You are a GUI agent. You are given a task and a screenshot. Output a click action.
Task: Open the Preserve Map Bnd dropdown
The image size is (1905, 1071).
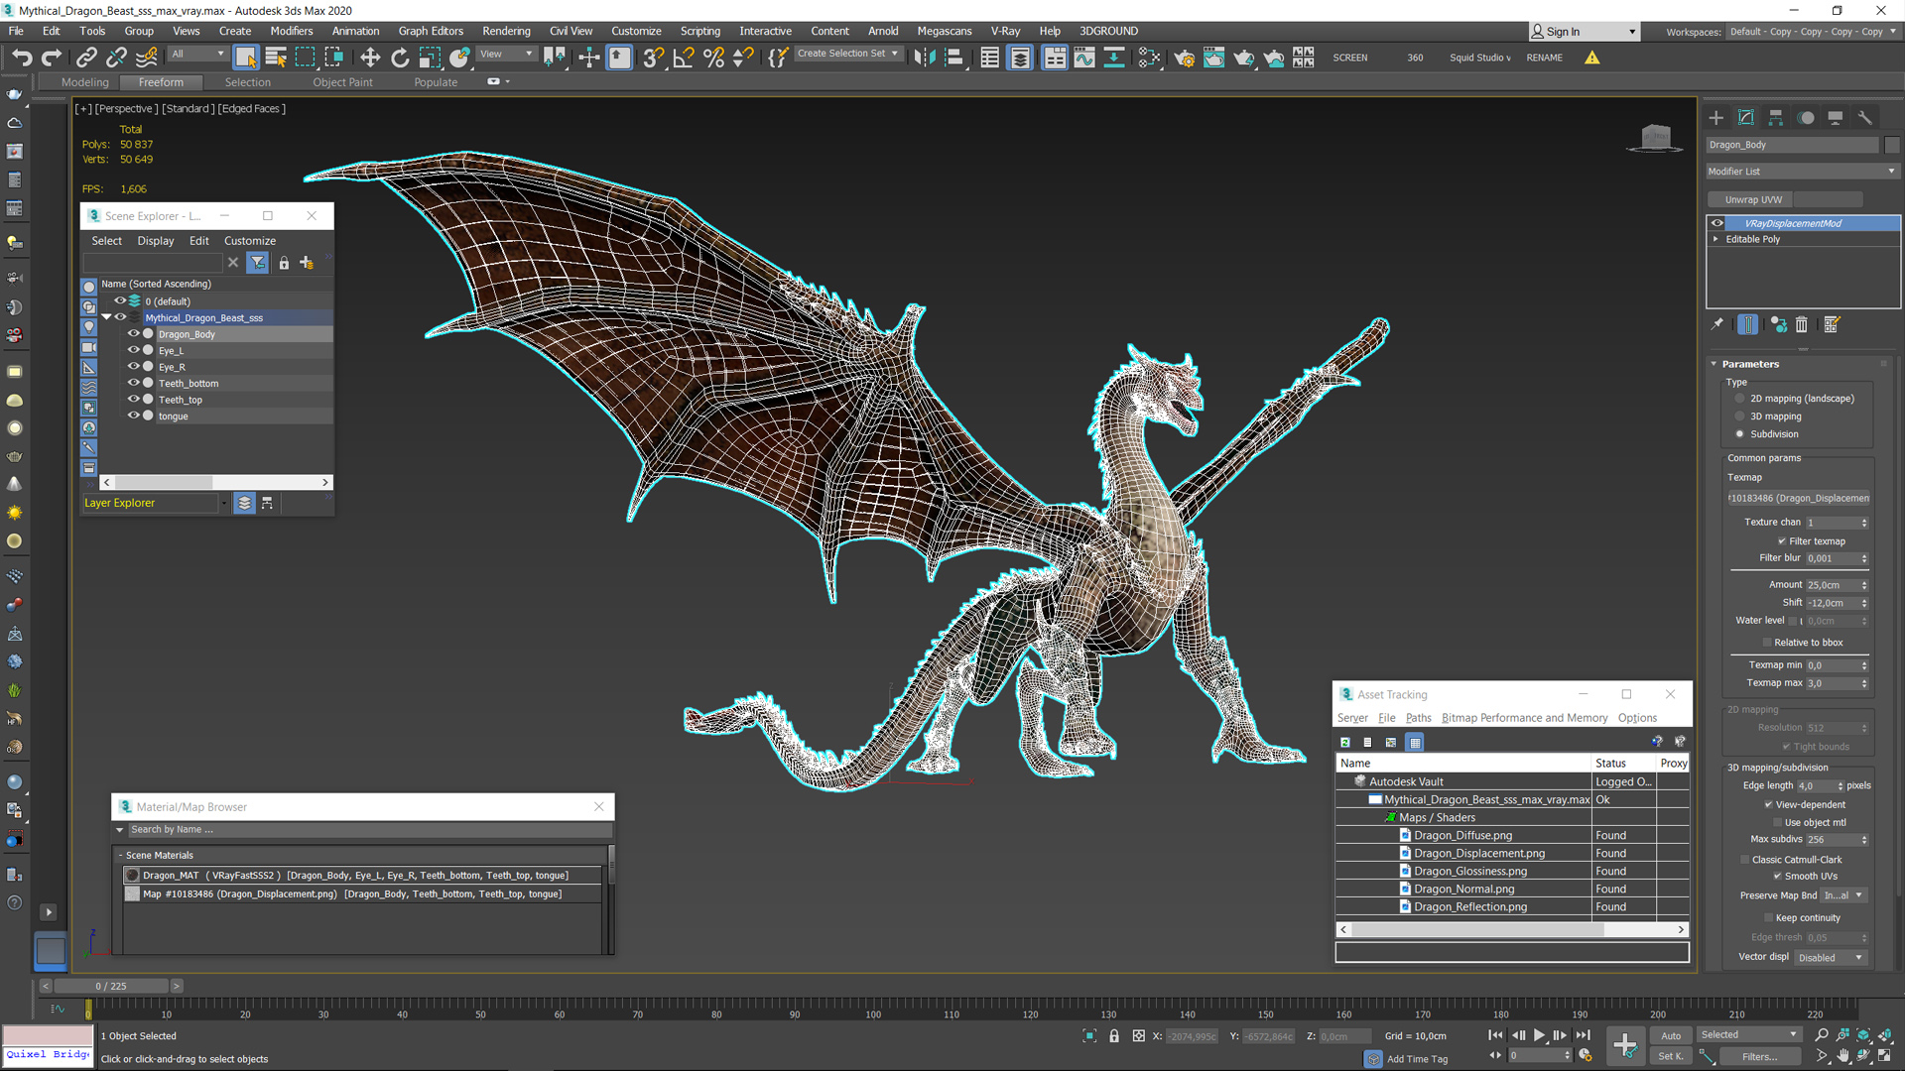[x=1844, y=895]
